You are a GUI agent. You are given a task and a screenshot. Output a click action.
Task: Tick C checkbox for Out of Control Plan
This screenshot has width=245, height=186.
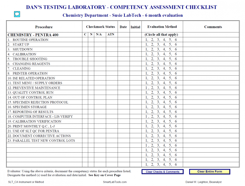click(x=85, y=98)
